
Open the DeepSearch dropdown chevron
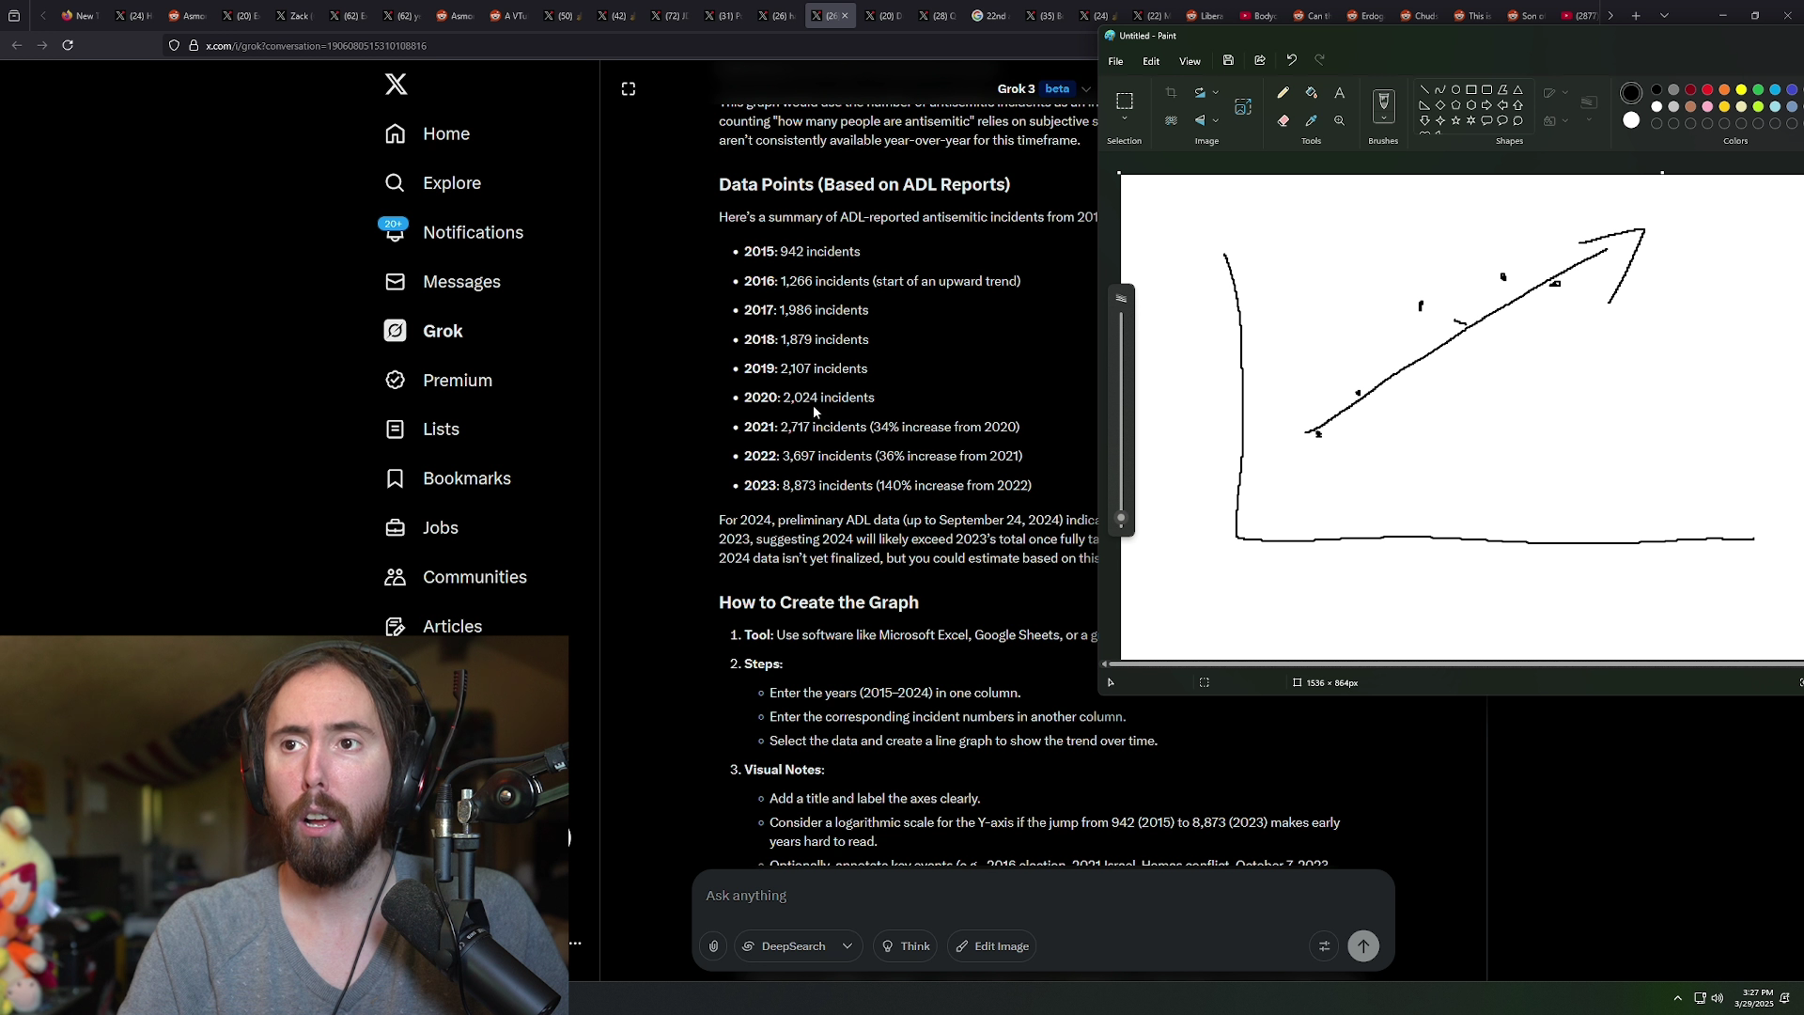click(x=848, y=946)
